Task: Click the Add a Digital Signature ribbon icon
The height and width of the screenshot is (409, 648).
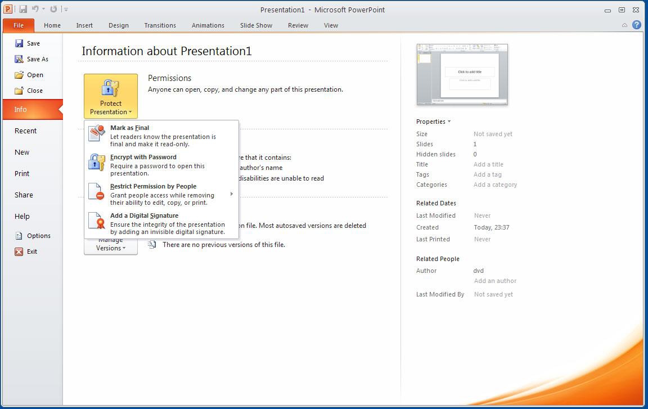Action: pyautogui.click(x=97, y=221)
